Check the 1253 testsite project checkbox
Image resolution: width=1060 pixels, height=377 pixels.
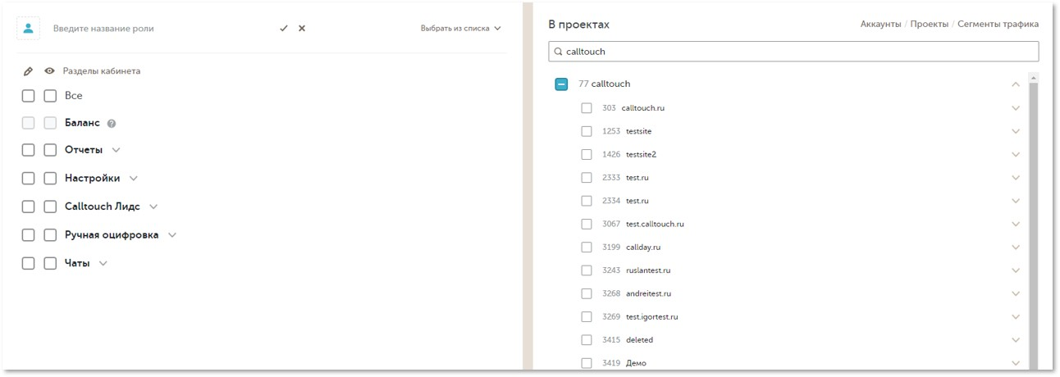pos(587,131)
